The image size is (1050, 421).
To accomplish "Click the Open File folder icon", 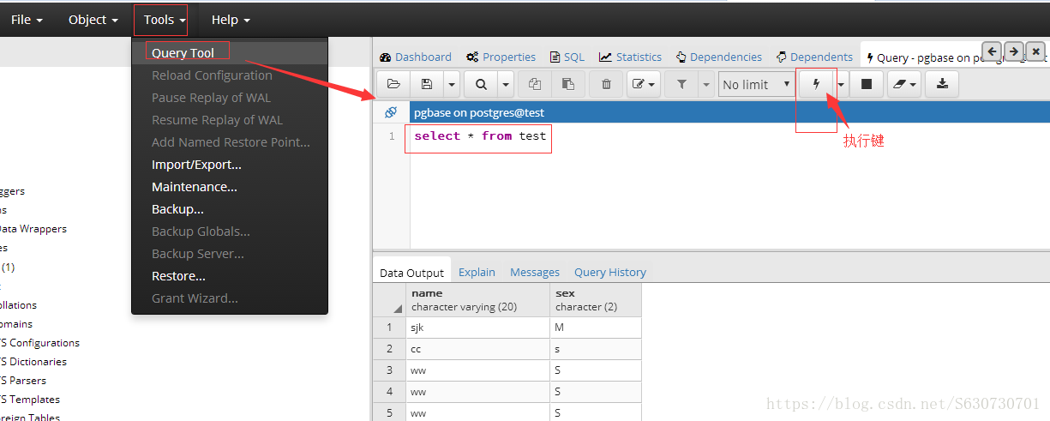I will click(x=393, y=84).
